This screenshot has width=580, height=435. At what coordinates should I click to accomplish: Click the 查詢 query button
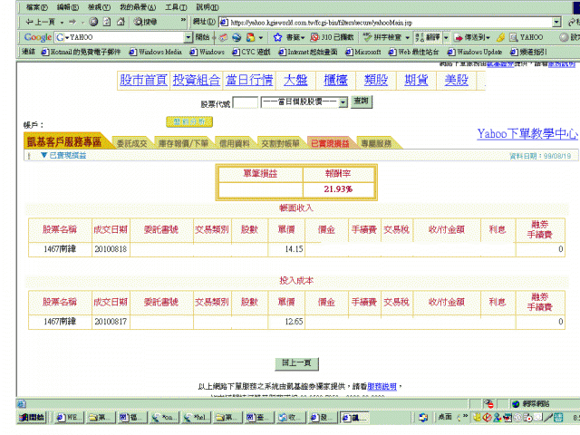tap(361, 102)
